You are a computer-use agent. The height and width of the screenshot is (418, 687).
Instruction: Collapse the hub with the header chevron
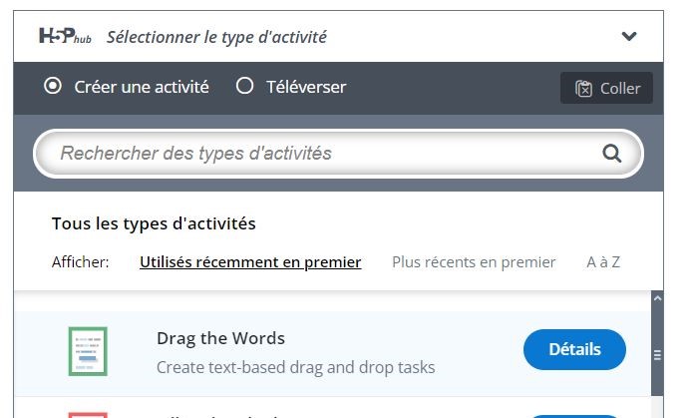629,37
